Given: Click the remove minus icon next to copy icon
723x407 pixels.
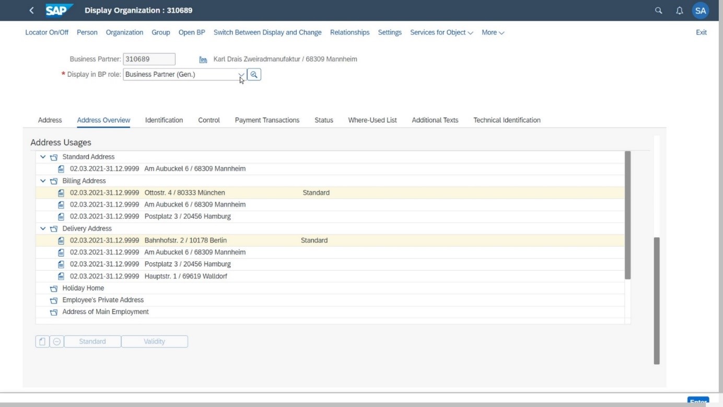Looking at the screenshot, I should [x=56, y=341].
